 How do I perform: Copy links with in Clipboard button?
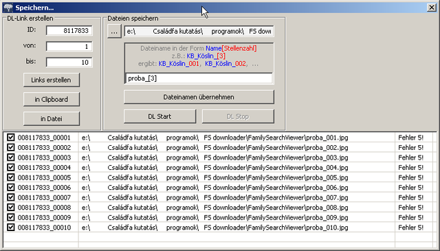coord(52,100)
